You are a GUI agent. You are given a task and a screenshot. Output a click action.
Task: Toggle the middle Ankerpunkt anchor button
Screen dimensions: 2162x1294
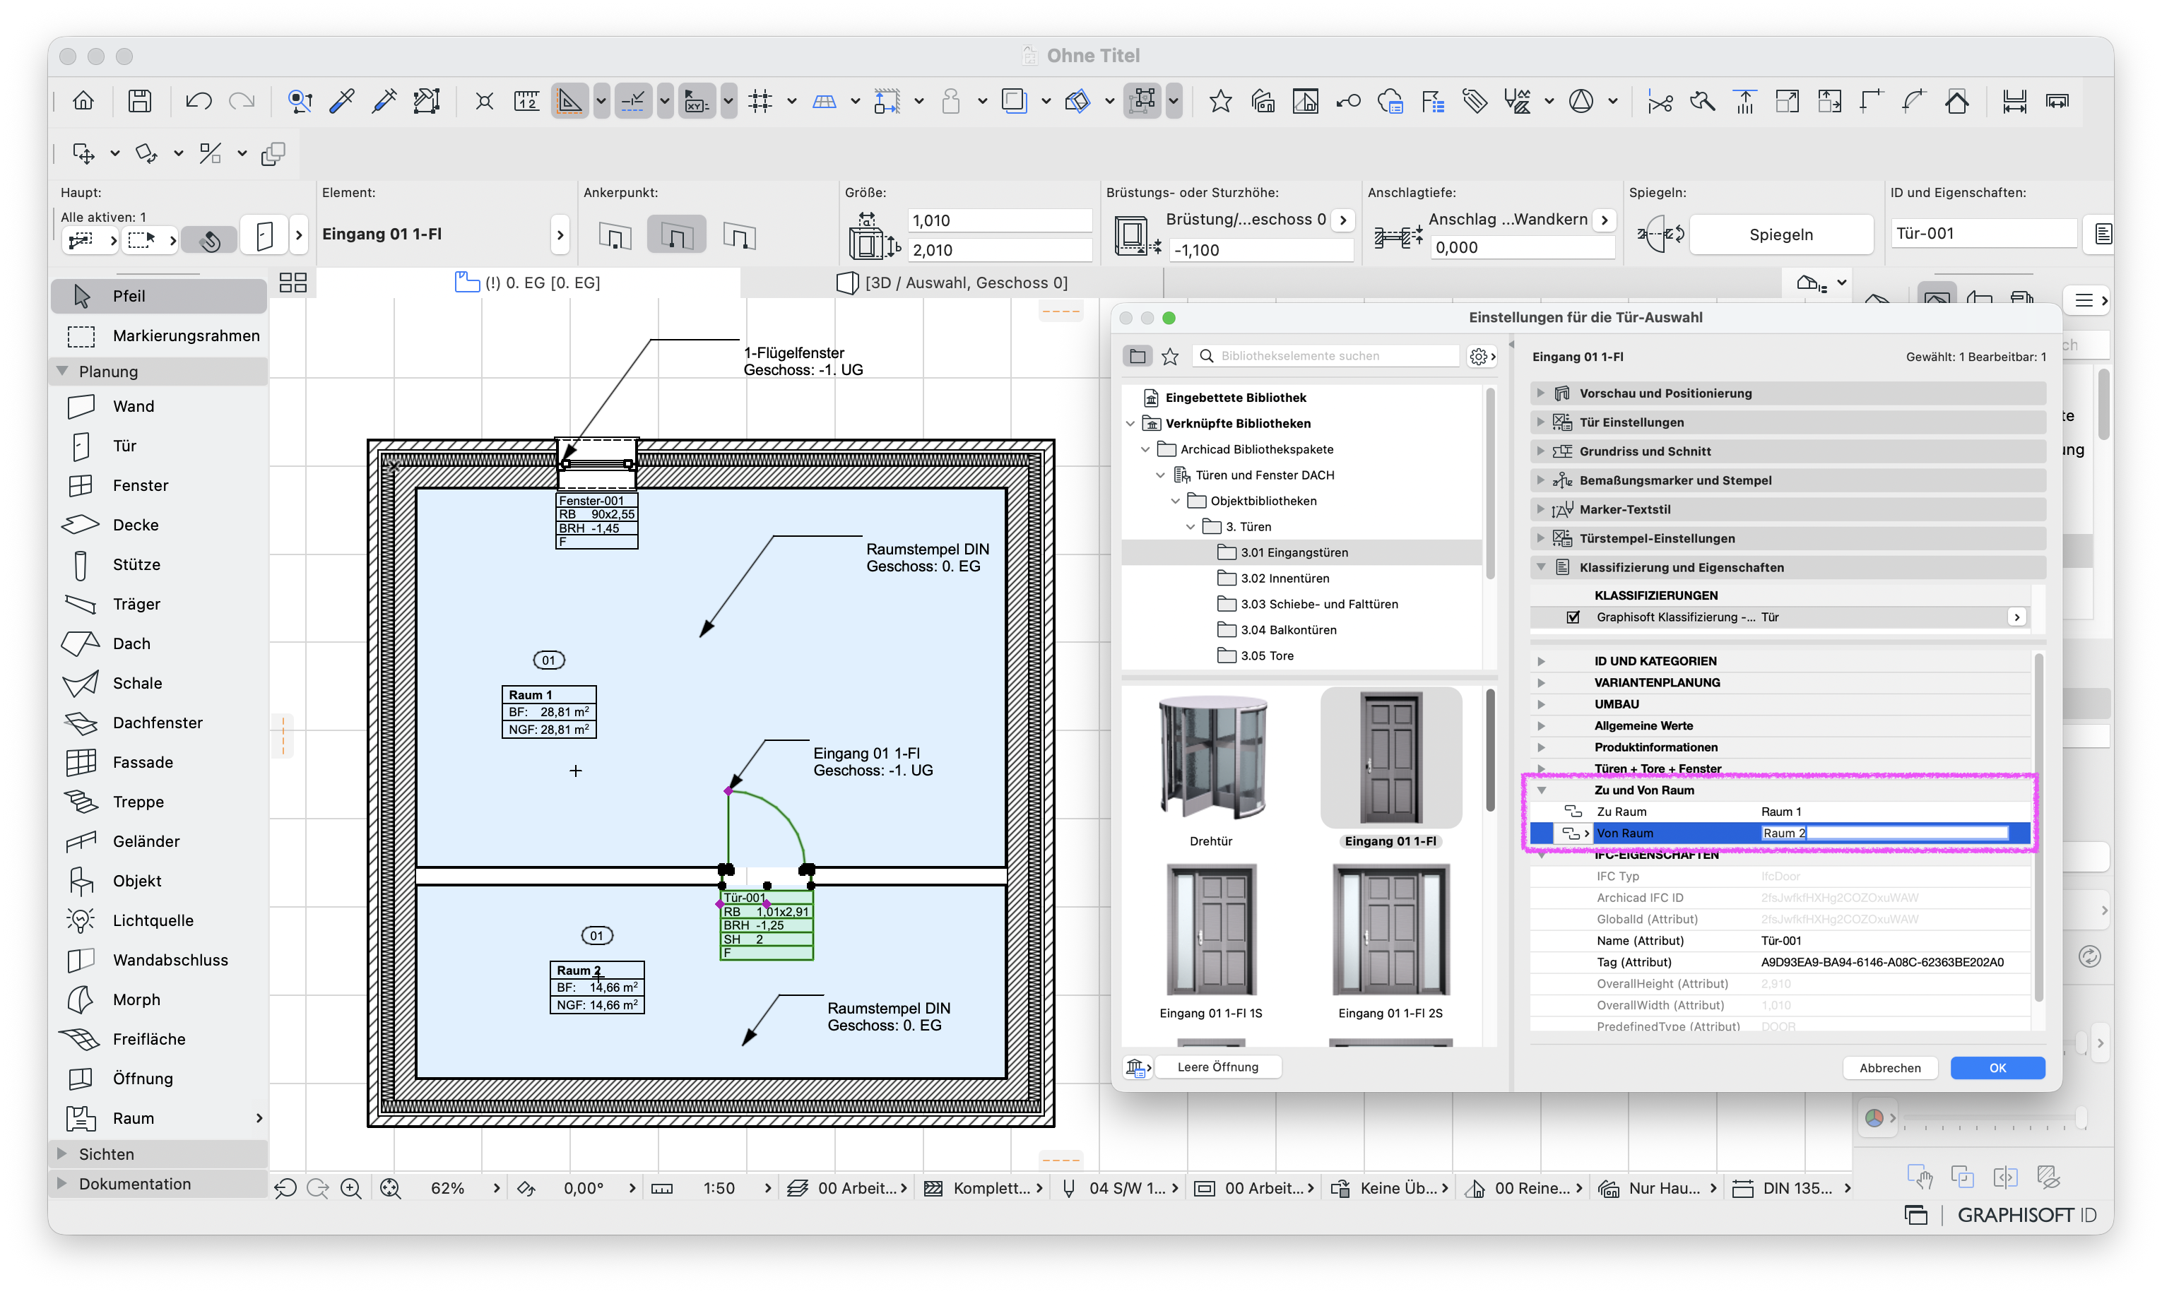tap(676, 235)
